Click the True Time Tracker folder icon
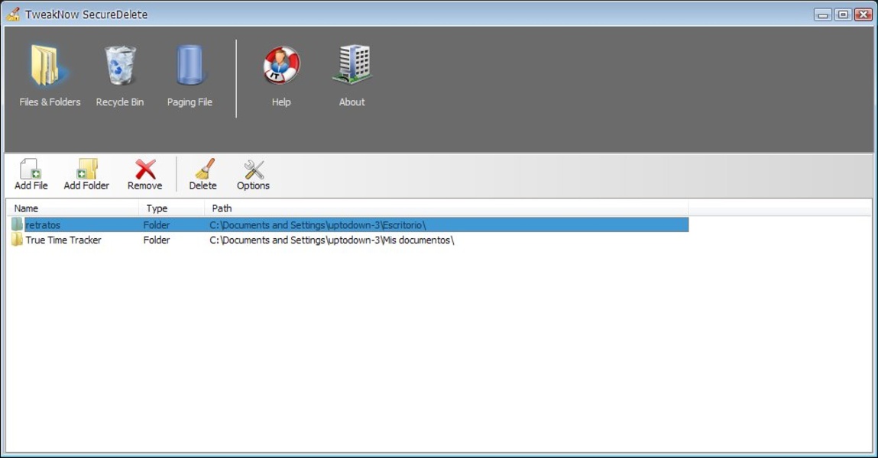 pos(17,240)
